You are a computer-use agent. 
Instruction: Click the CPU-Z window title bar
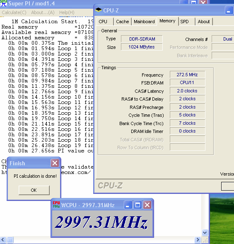pyautogui.click(x=163, y=10)
